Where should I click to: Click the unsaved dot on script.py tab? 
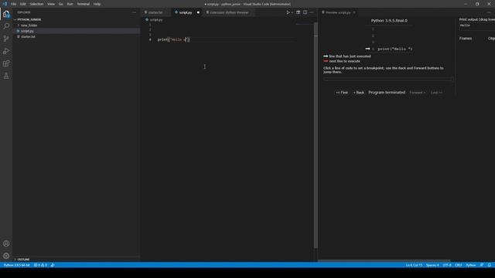[x=198, y=12]
